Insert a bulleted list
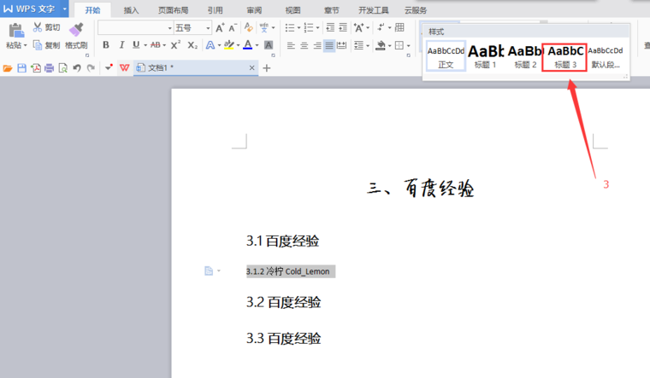This screenshot has width=650, height=378. click(x=290, y=27)
